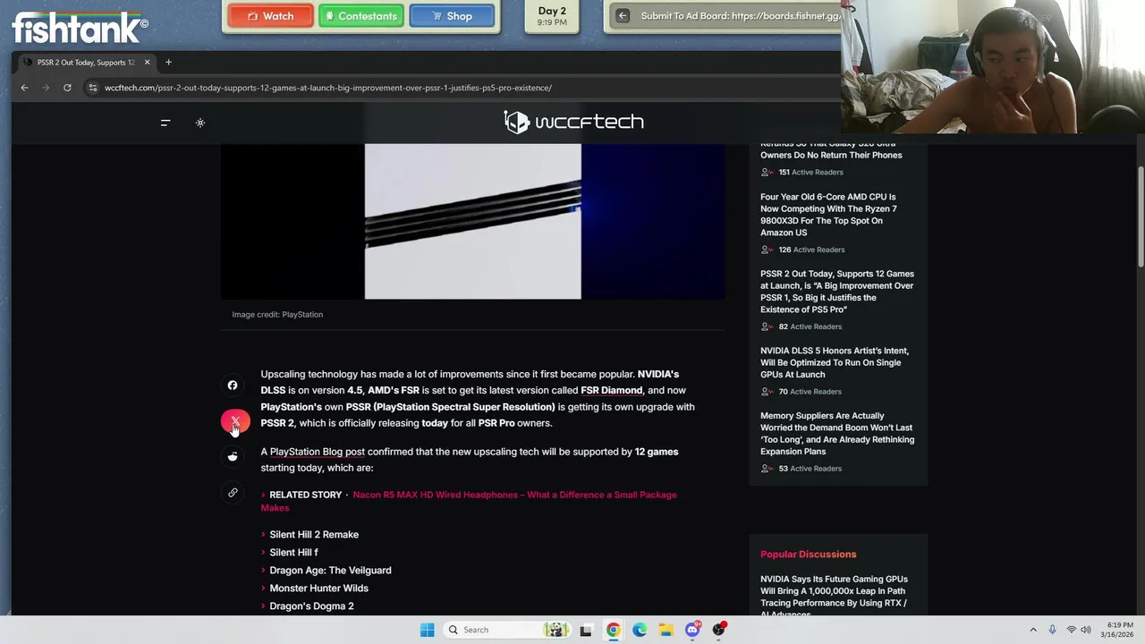Image resolution: width=1145 pixels, height=644 pixels.
Task: Click the fishtank logo
Action: 80,28
